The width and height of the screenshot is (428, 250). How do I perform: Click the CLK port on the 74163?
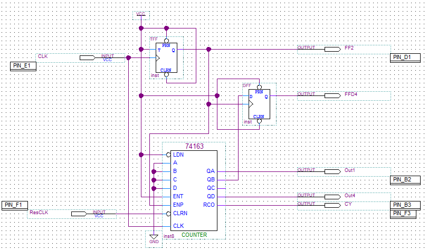tap(178, 226)
